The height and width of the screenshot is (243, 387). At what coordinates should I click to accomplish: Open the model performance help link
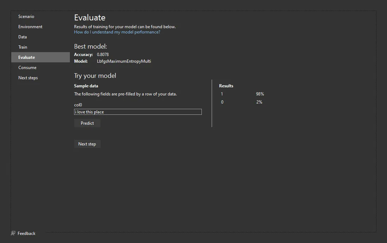[117, 32]
